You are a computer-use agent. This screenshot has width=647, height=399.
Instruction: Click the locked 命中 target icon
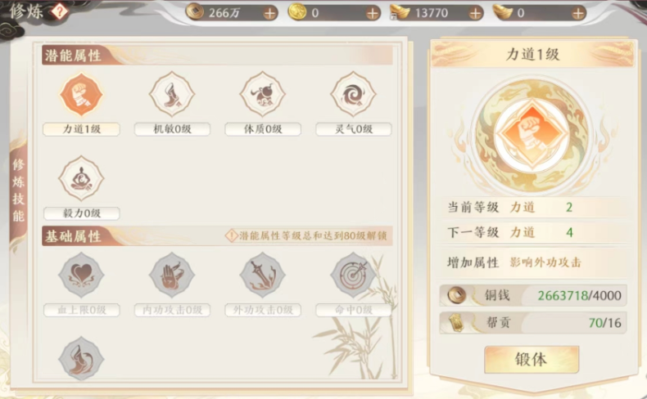(353, 275)
